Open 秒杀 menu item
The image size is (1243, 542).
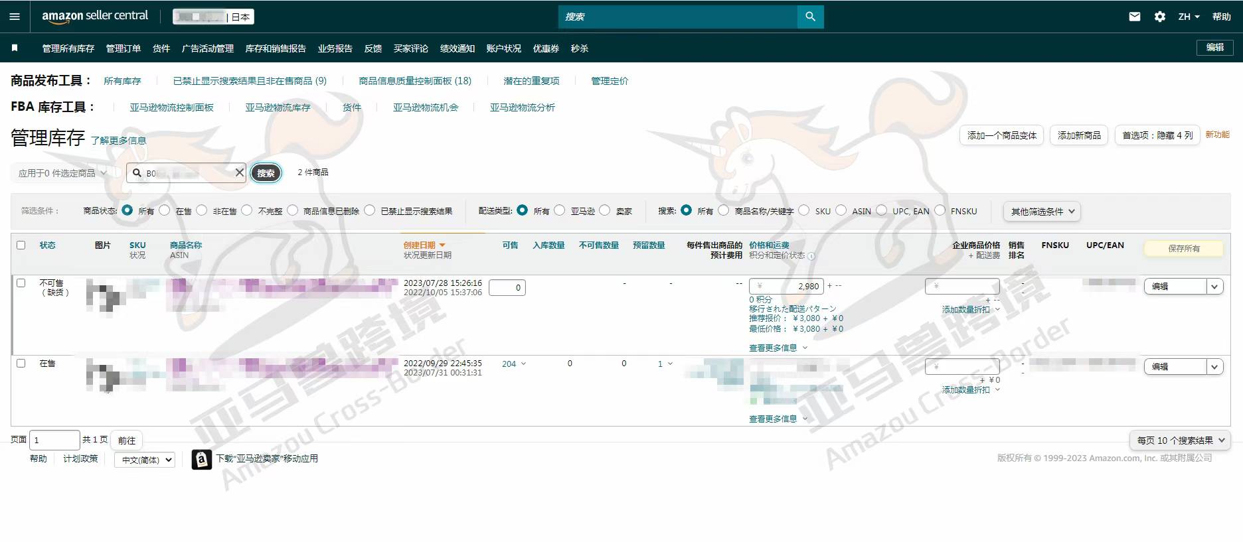click(580, 48)
